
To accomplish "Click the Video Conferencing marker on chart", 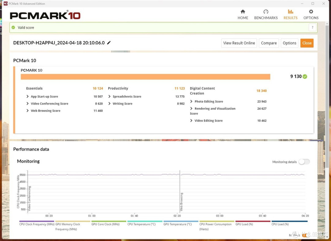I will [29, 198].
